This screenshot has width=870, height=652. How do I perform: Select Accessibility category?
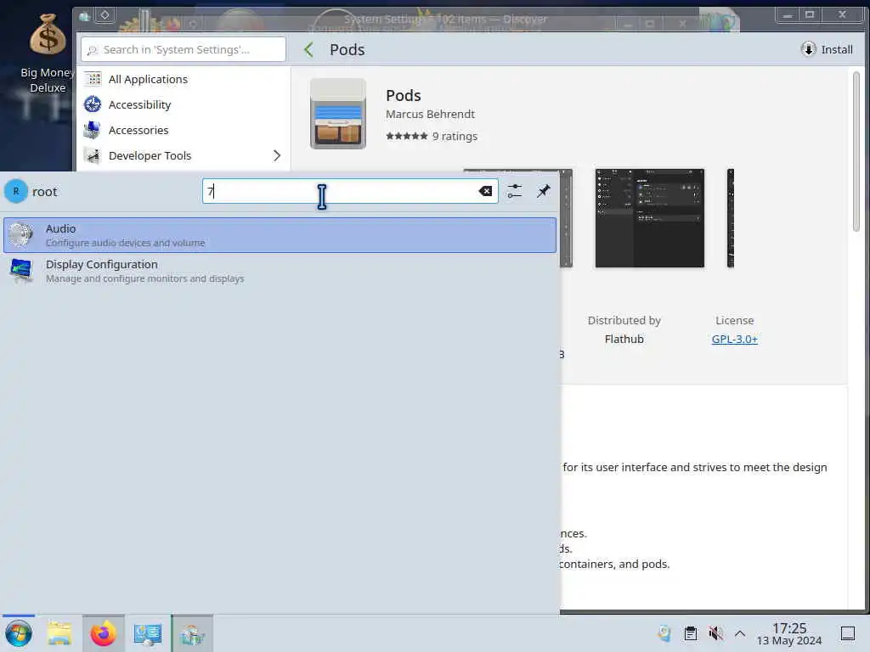pos(184,104)
